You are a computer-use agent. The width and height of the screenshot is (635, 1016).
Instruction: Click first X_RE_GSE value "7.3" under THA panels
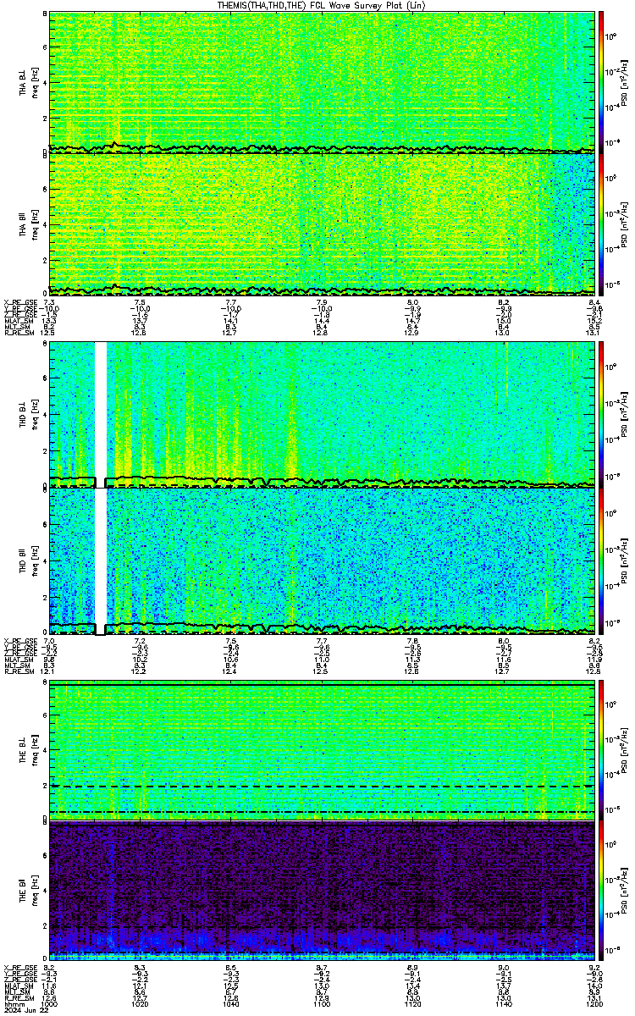click(x=49, y=302)
